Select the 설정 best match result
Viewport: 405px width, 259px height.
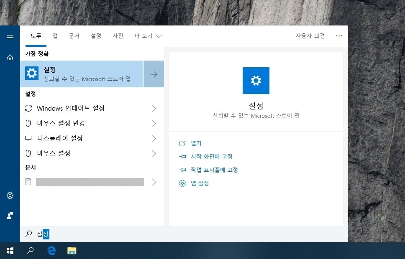tap(82, 74)
